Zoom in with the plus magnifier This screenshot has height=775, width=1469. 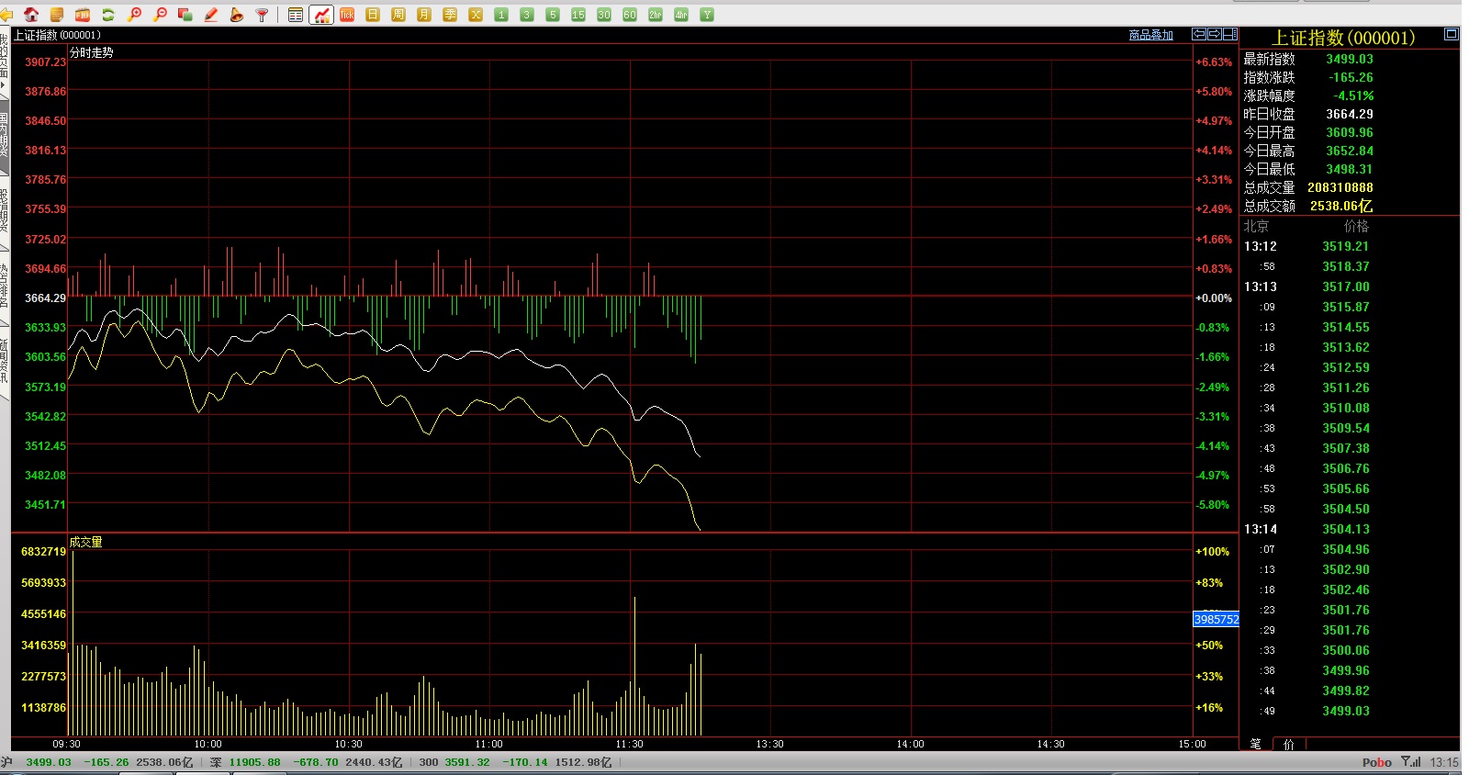(x=134, y=15)
